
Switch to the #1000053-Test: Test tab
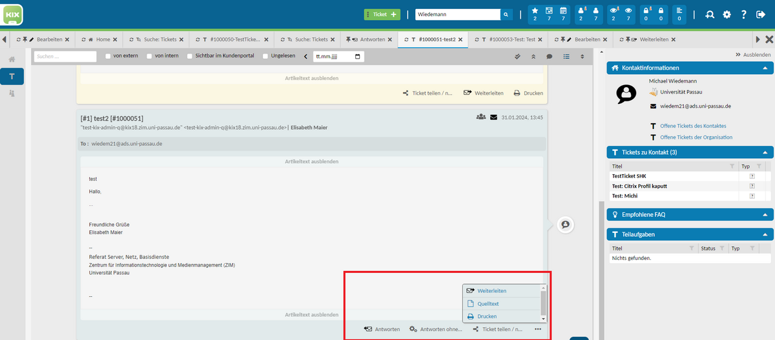point(507,39)
